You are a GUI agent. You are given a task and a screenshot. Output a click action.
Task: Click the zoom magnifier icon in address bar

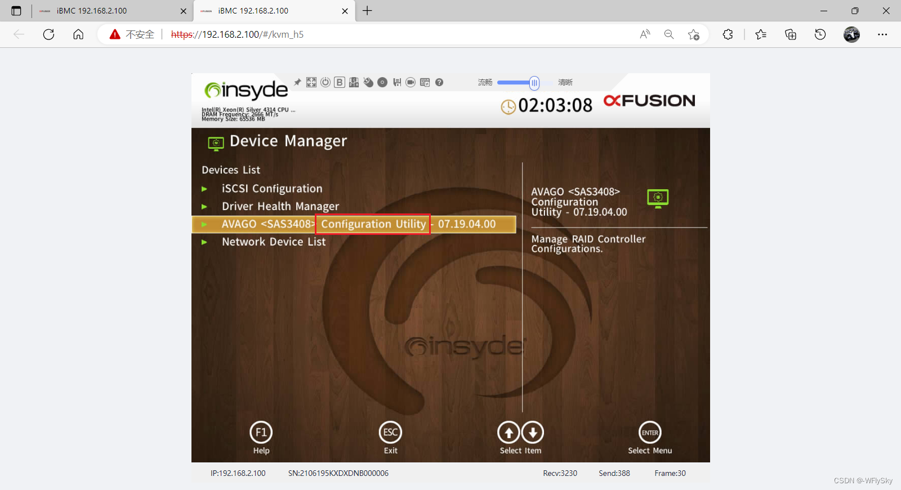point(669,34)
